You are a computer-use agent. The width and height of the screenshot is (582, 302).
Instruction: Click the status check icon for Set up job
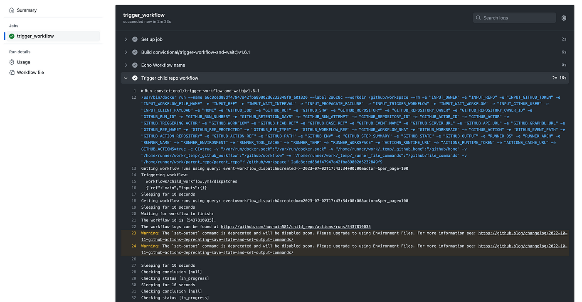pos(135,39)
